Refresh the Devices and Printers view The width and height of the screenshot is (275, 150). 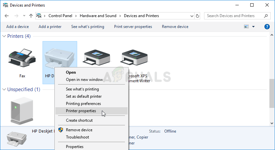[198, 16]
